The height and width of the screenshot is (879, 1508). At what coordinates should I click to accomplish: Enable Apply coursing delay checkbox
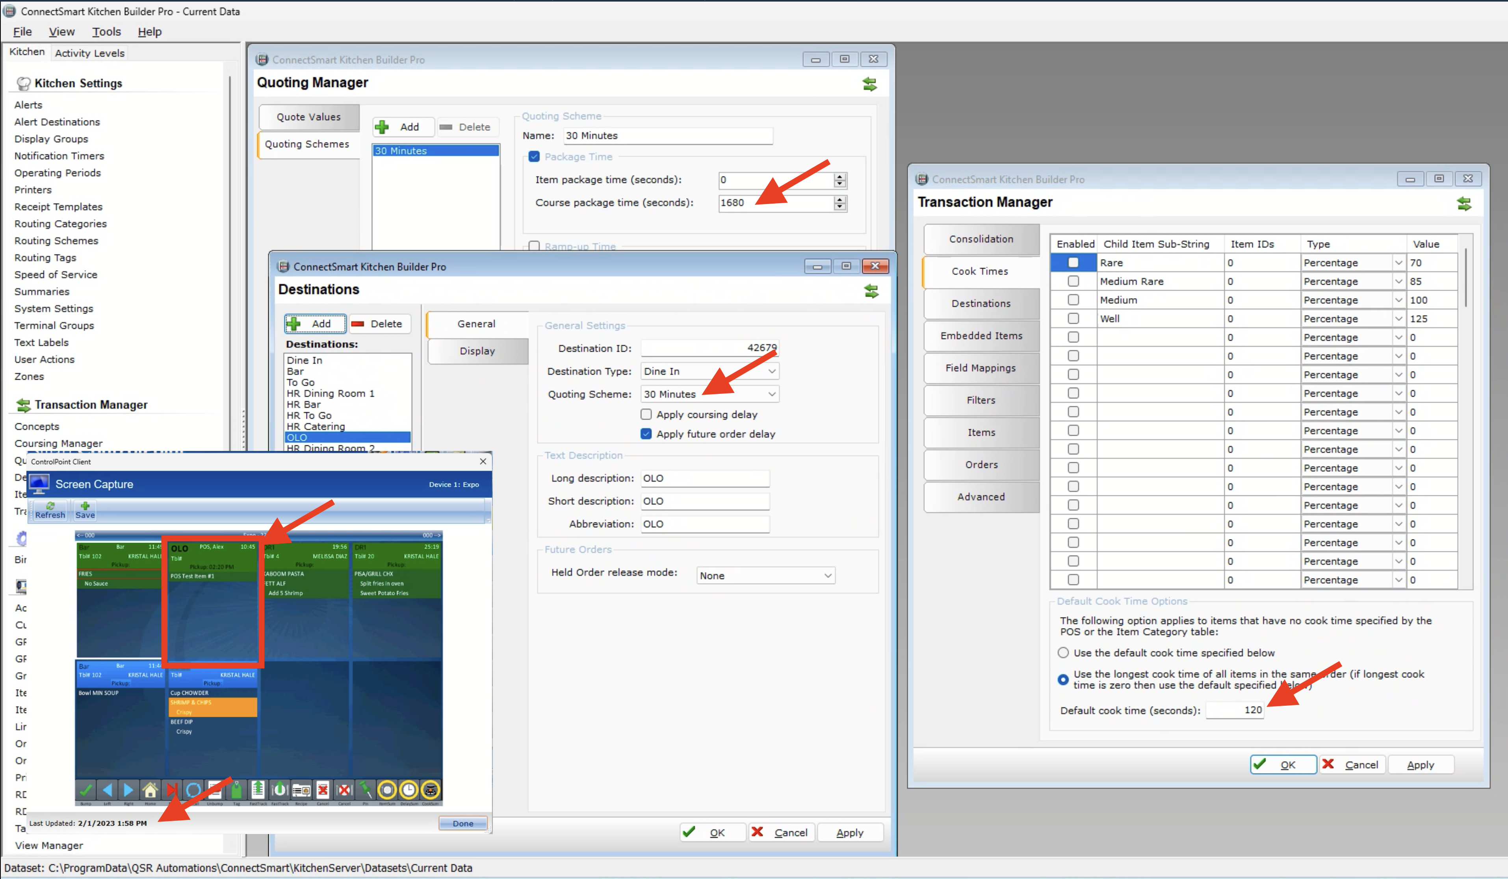click(x=646, y=414)
